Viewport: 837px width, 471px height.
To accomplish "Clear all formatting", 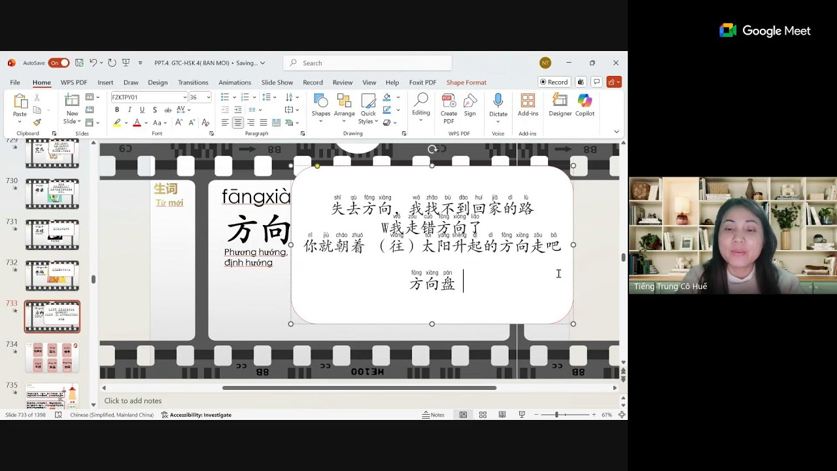I will click(x=205, y=122).
